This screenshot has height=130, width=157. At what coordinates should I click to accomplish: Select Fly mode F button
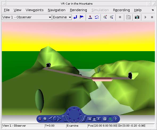(99, 119)
